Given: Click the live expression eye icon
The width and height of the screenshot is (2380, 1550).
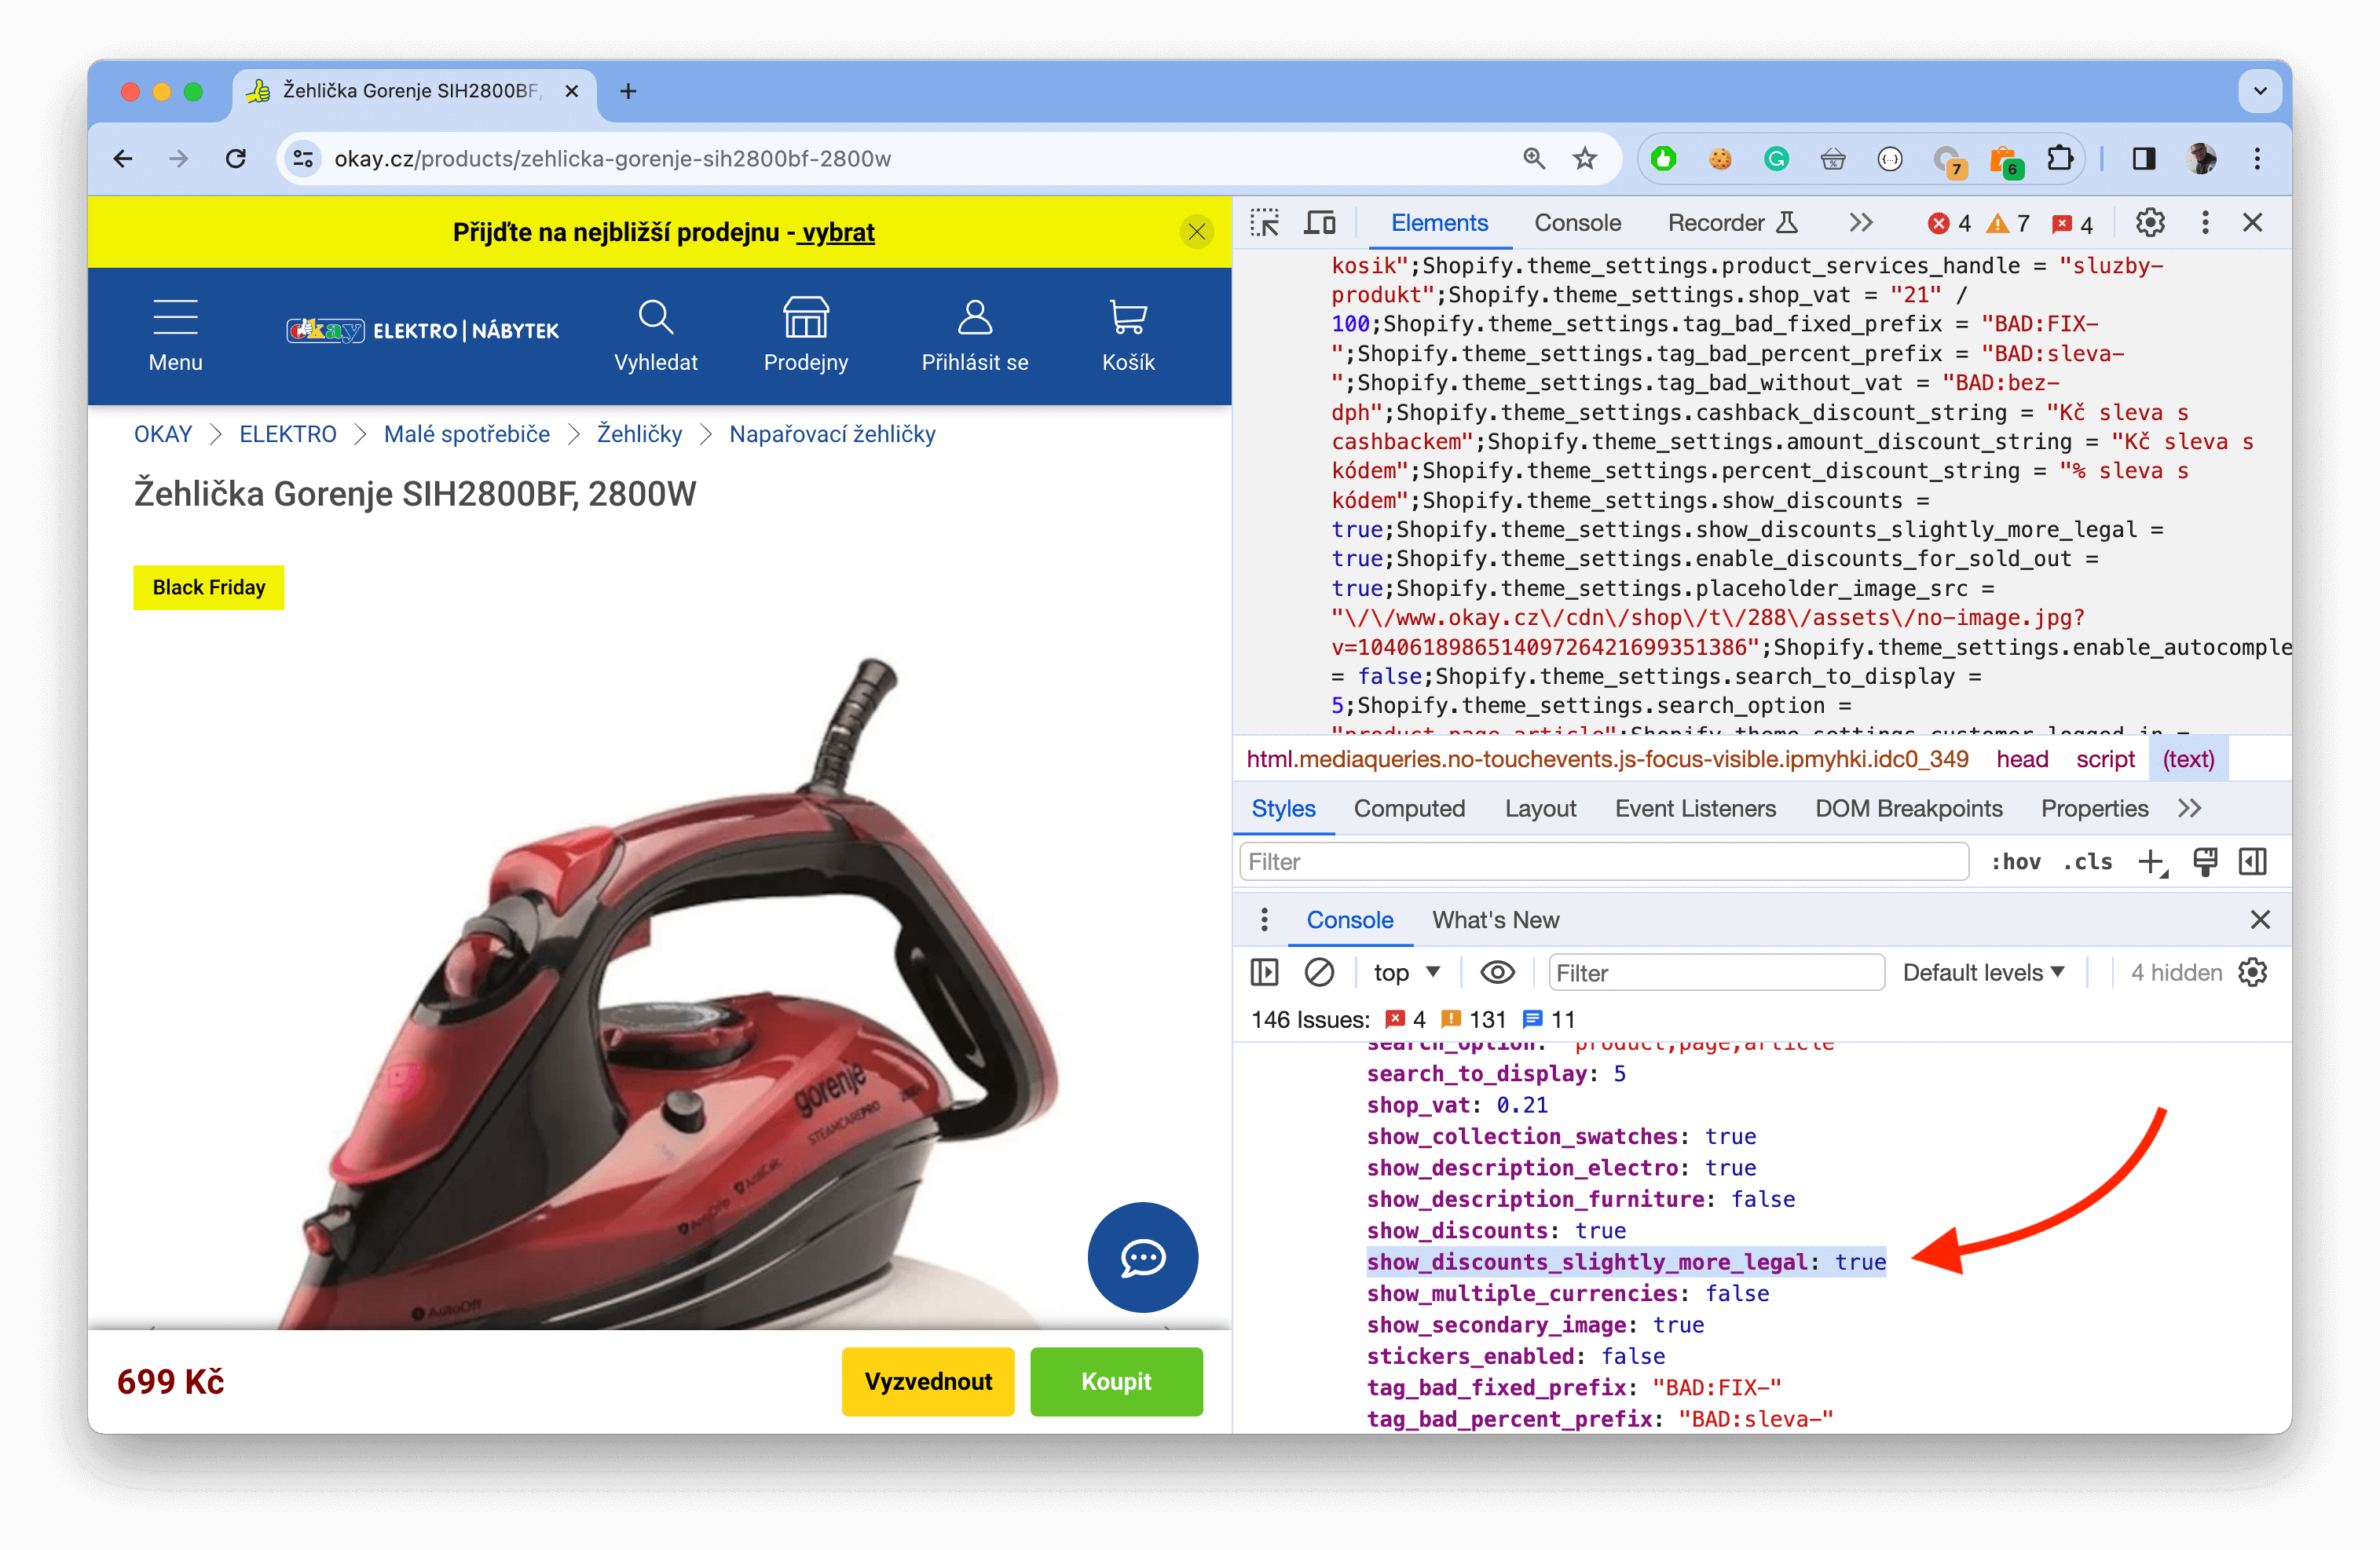Looking at the screenshot, I should tap(1496, 972).
